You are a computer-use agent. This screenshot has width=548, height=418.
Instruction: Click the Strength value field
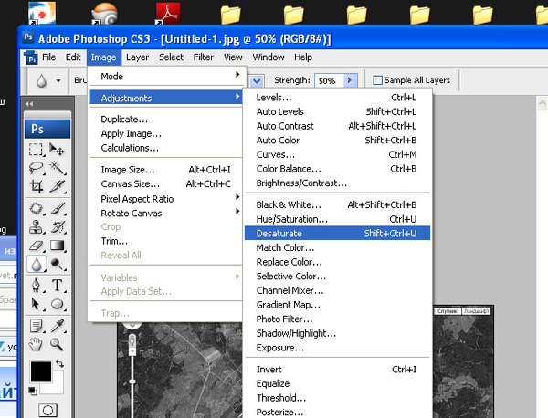[329, 80]
